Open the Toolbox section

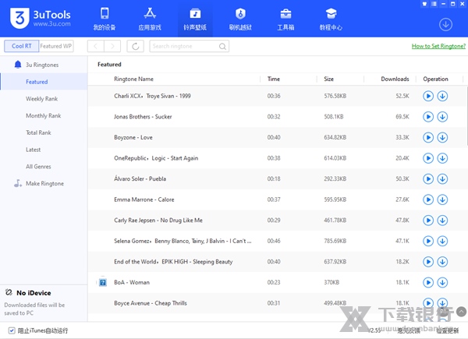285,19
